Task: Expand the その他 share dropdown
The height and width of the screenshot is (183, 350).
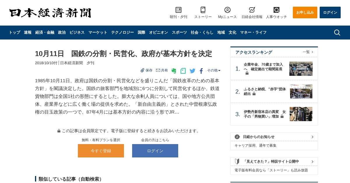Action: (x=214, y=70)
